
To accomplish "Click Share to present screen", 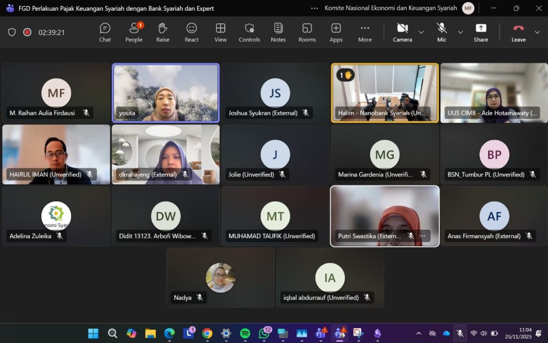I will 481,32.
